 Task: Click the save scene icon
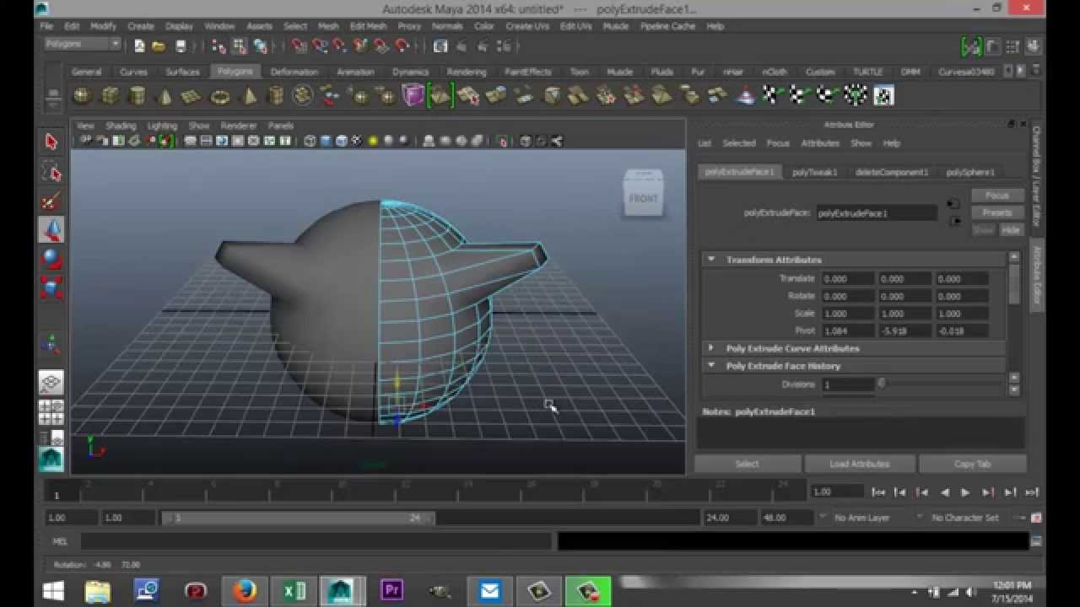click(x=180, y=46)
